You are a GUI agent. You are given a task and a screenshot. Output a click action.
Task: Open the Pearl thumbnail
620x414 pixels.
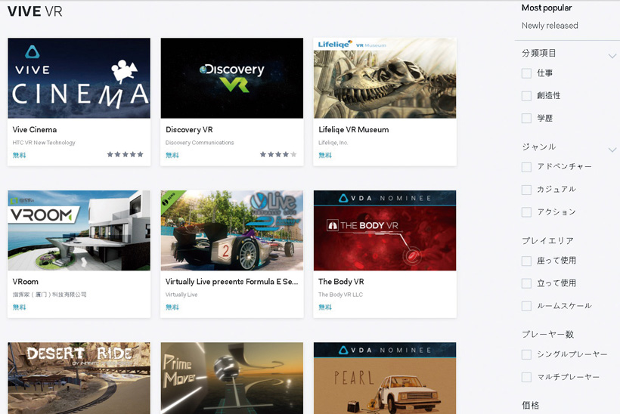point(385,378)
